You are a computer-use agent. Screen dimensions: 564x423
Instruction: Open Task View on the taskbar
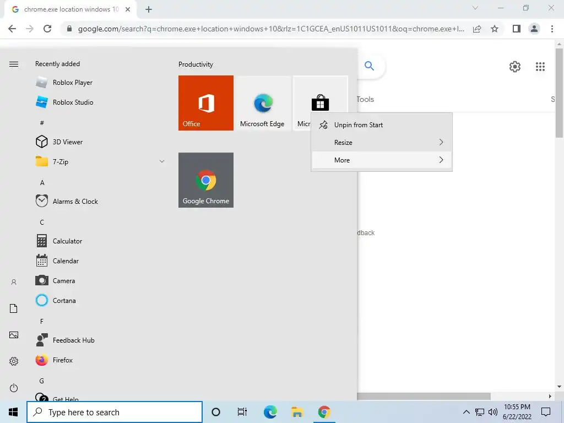point(242,412)
